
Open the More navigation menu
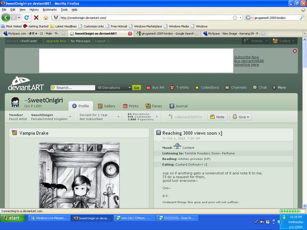click(x=279, y=87)
